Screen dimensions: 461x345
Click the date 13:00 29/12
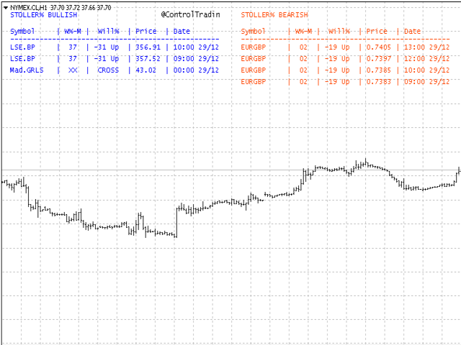tap(426, 47)
